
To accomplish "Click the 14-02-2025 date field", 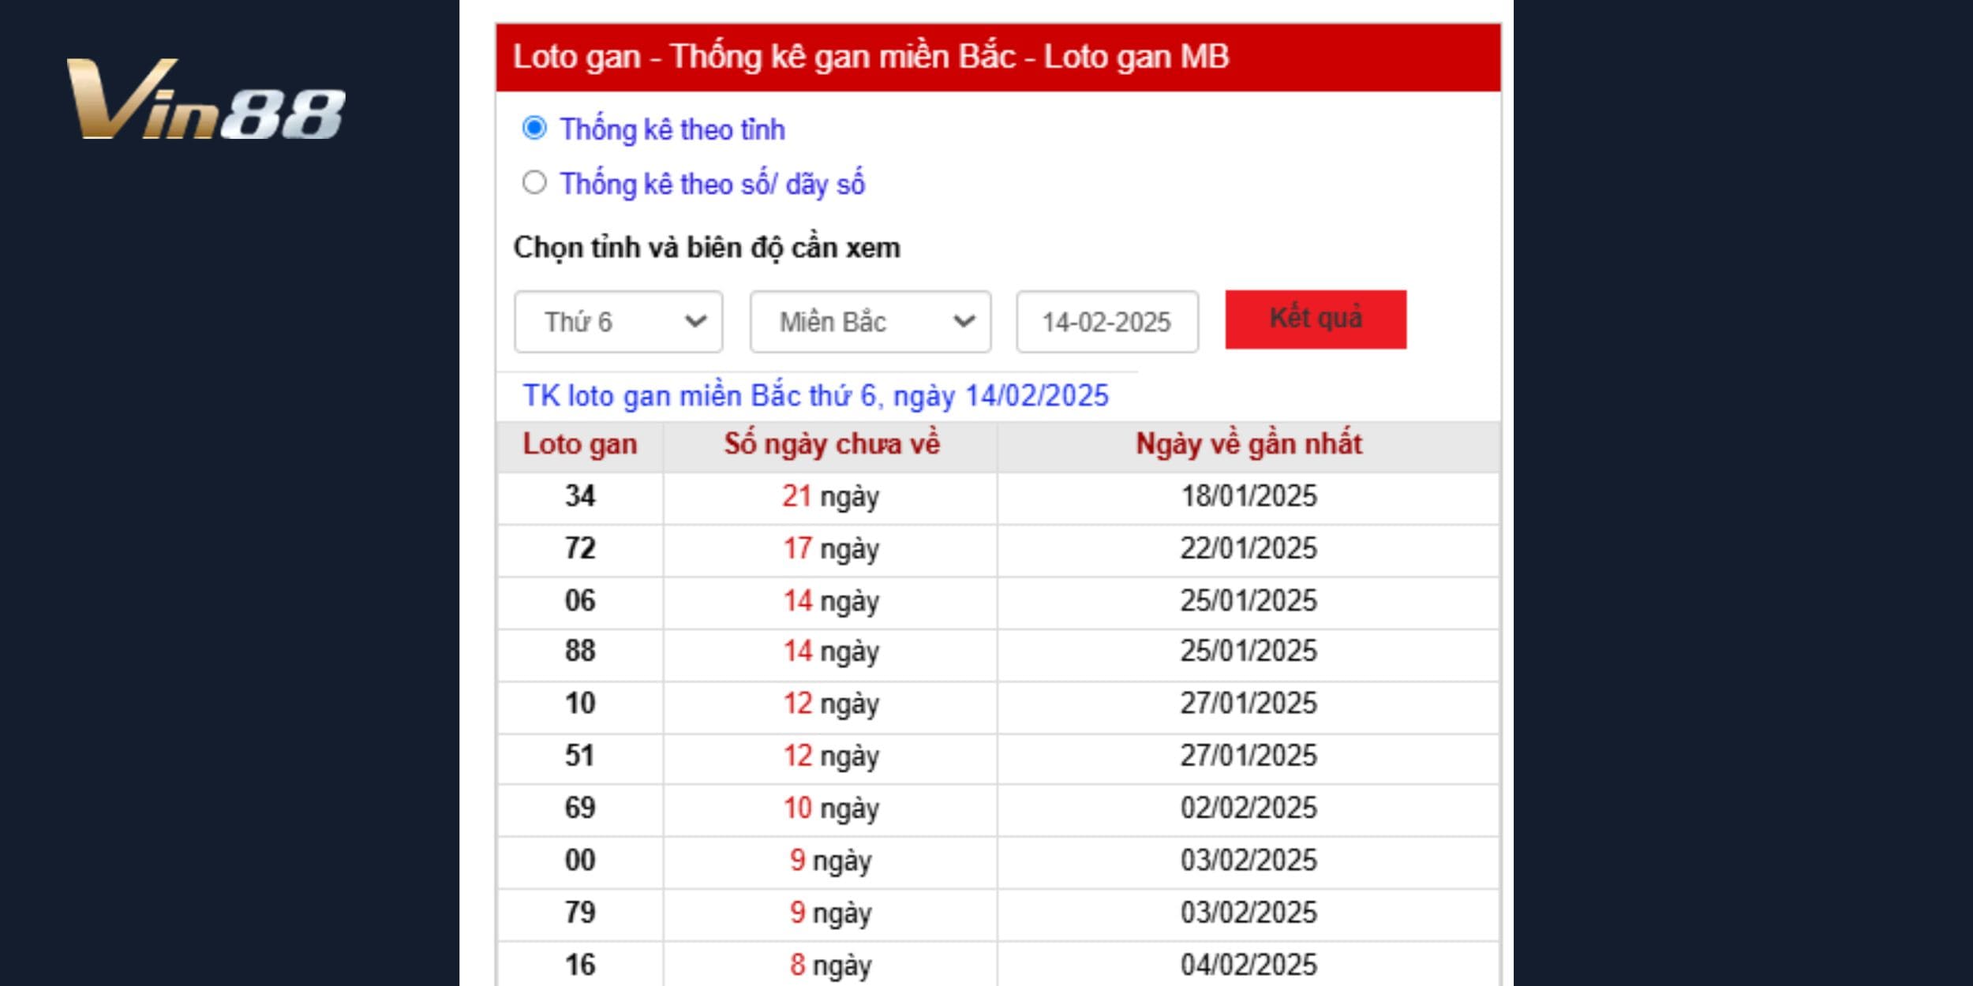I will pos(1107,322).
